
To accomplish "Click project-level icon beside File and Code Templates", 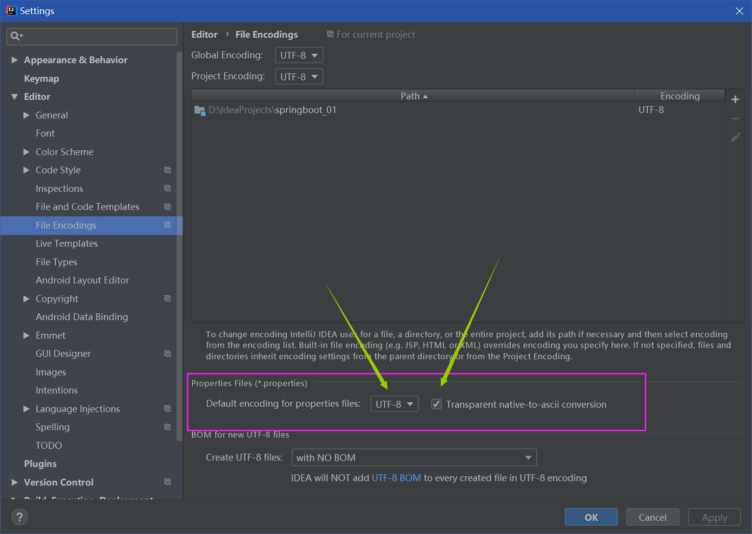I will [x=167, y=207].
